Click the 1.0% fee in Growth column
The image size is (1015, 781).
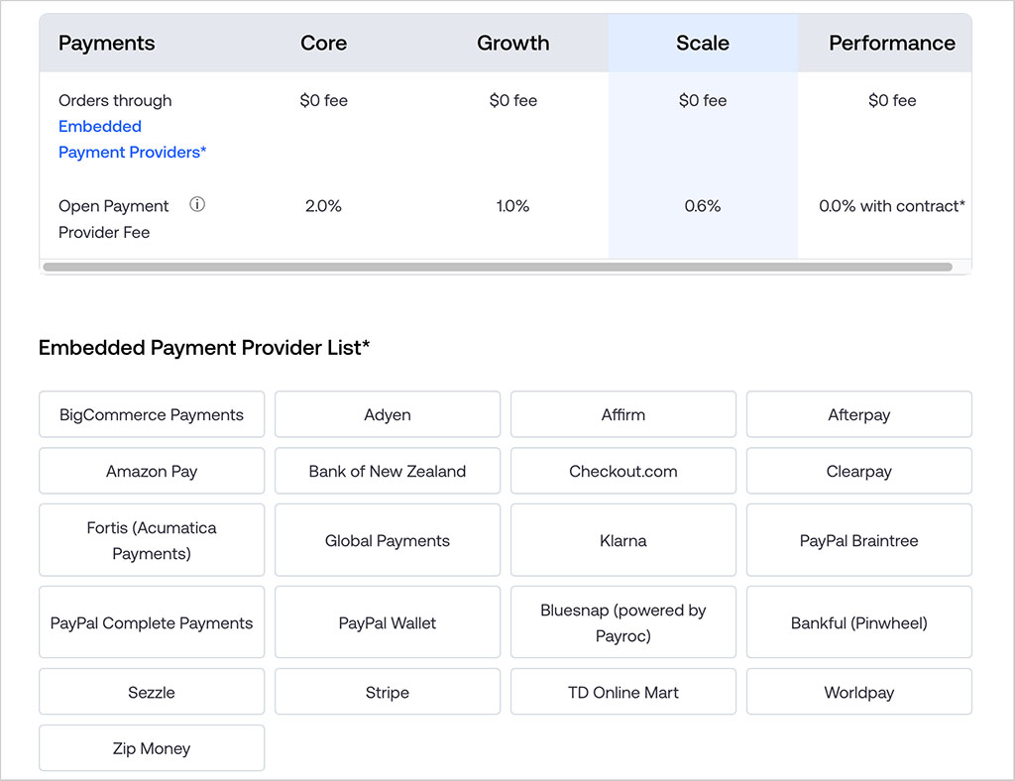coord(512,206)
